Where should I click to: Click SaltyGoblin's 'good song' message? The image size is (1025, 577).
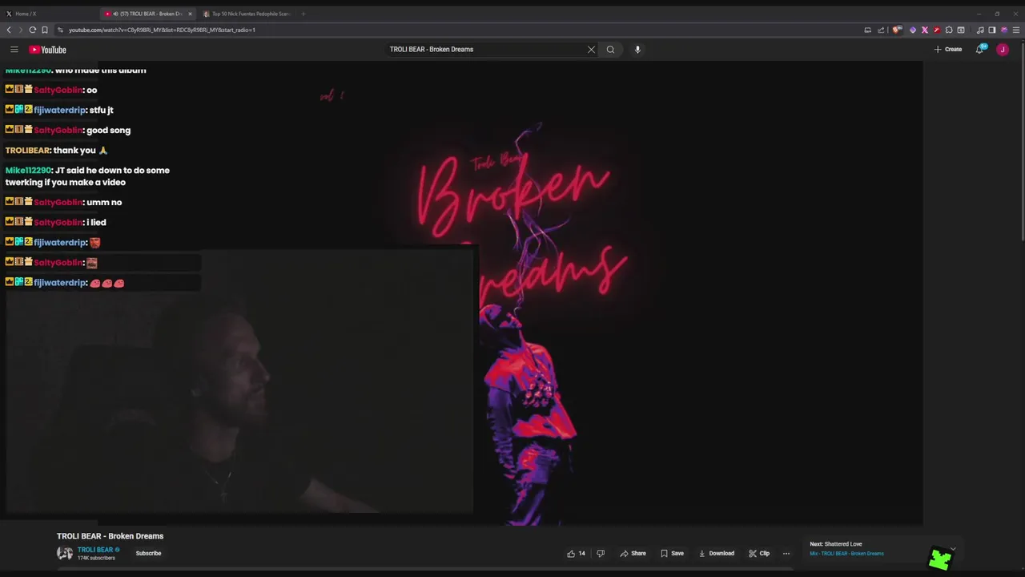[108, 130]
